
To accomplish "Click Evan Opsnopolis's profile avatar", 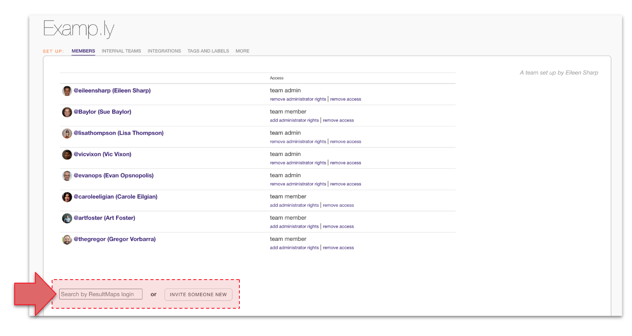I will tap(67, 176).
